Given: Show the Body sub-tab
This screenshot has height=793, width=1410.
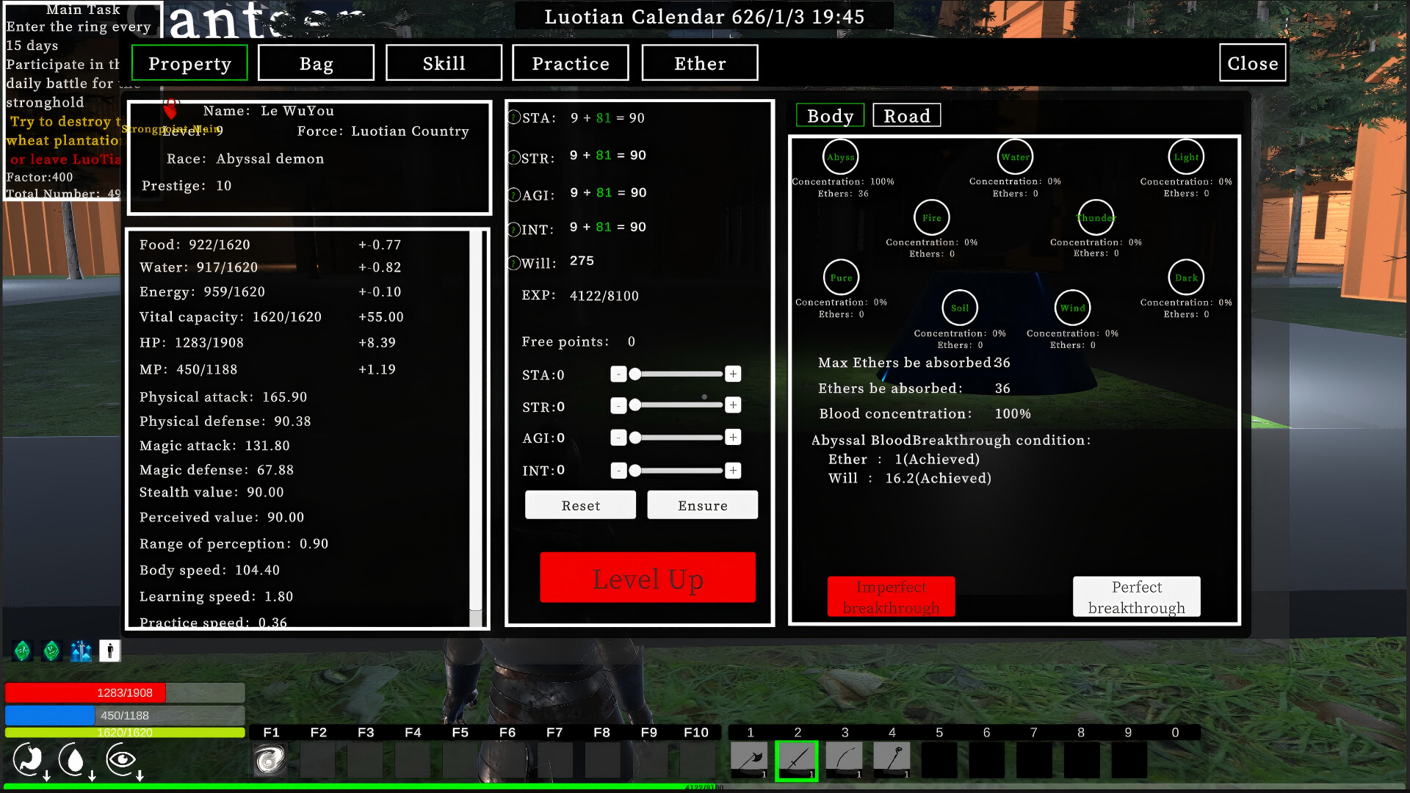Looking at the screenshot, I should (x=831, y=115).
